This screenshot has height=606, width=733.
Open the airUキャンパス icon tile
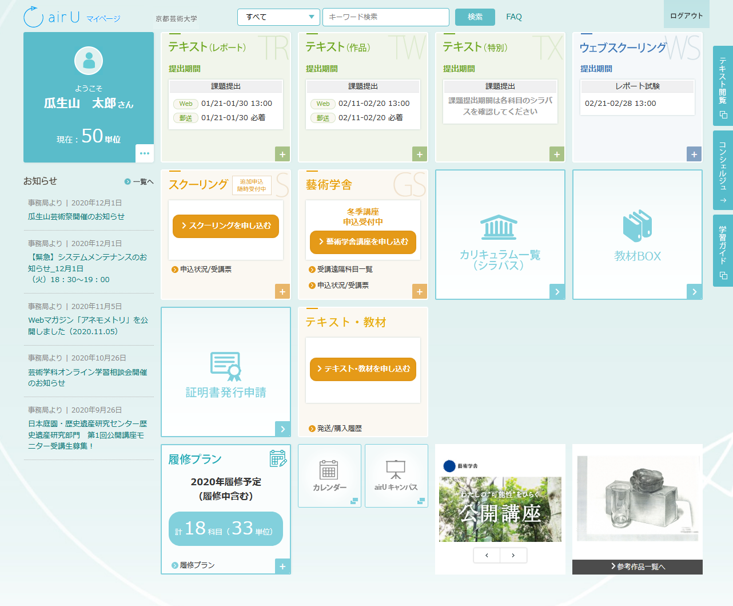tap(396, 476)
